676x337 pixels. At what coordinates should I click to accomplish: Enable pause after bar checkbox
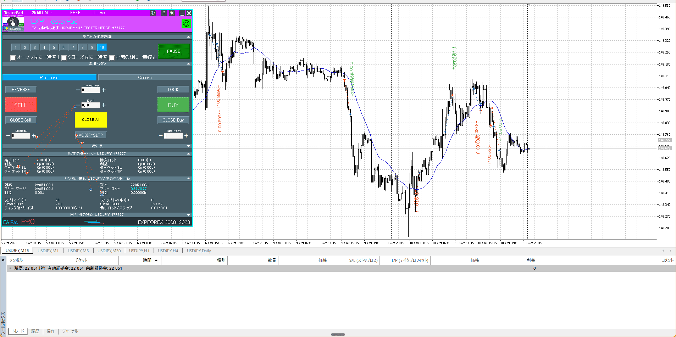point(112,57)
